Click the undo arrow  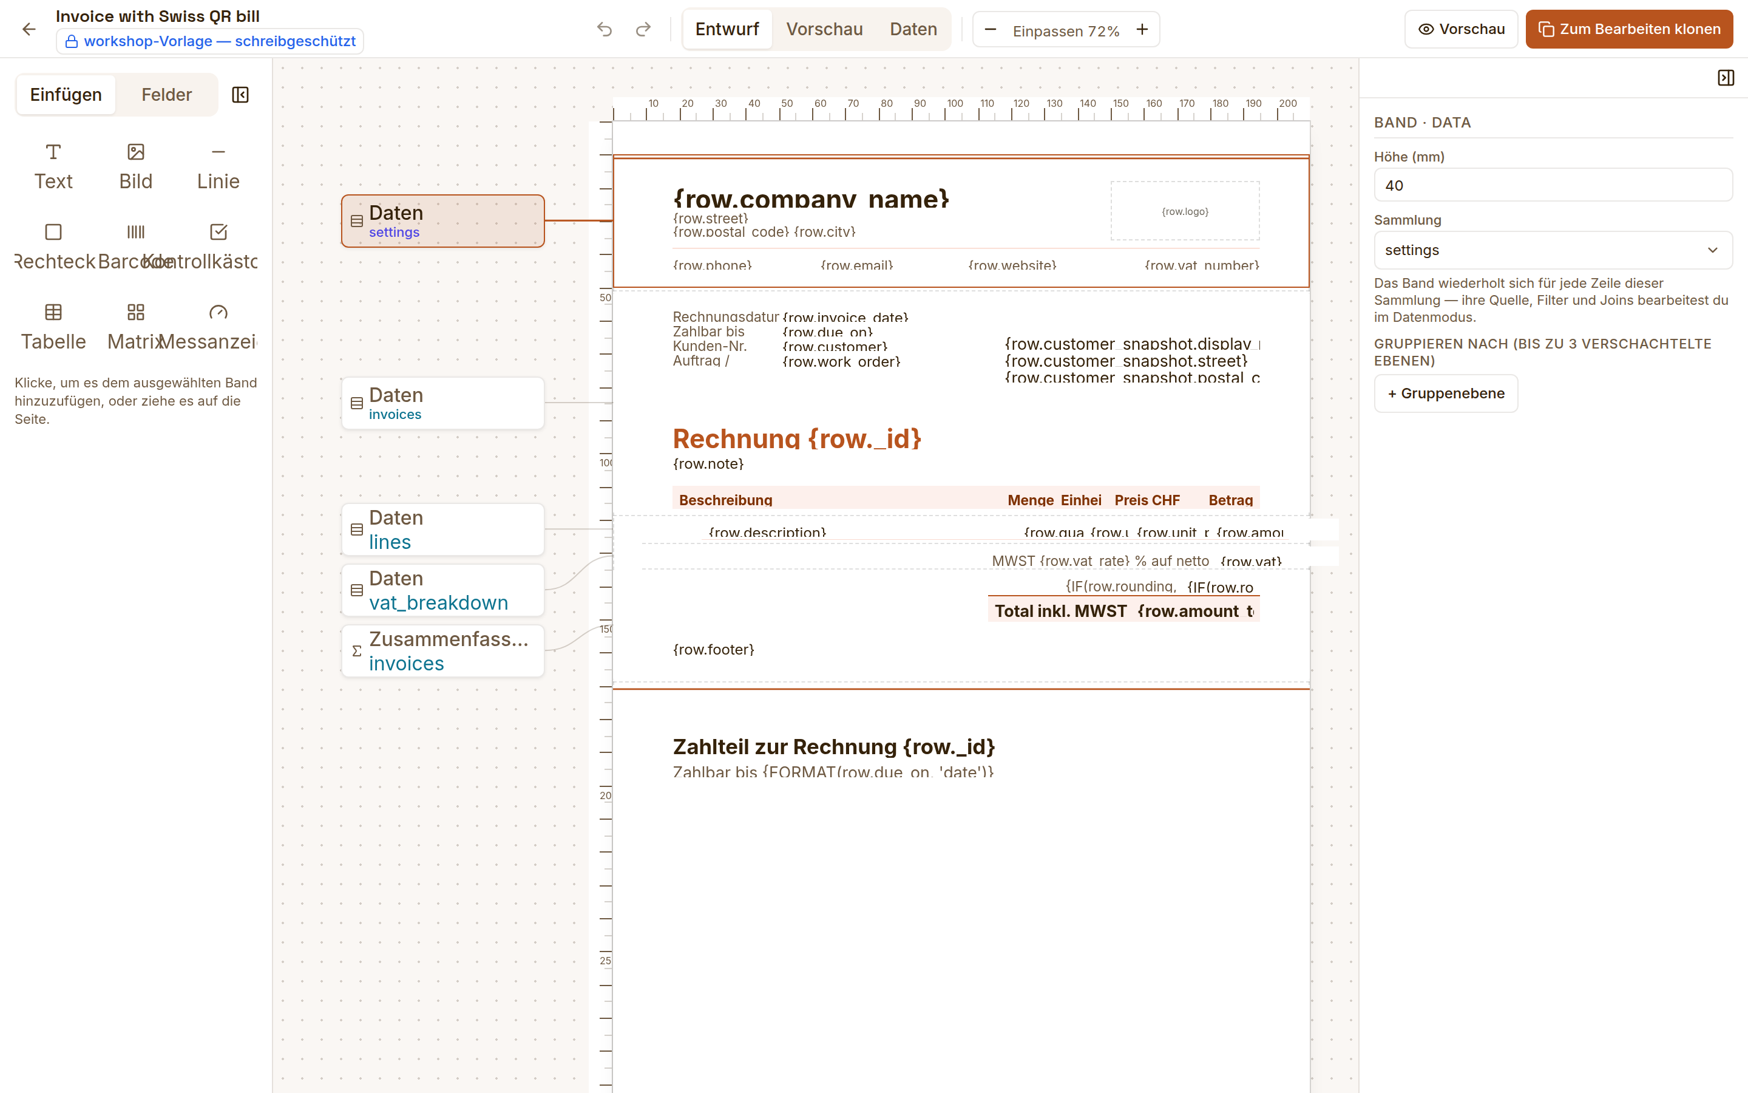(x=605, y=29)
